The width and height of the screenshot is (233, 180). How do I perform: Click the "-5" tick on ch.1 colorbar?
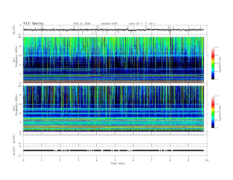point(217,64)
